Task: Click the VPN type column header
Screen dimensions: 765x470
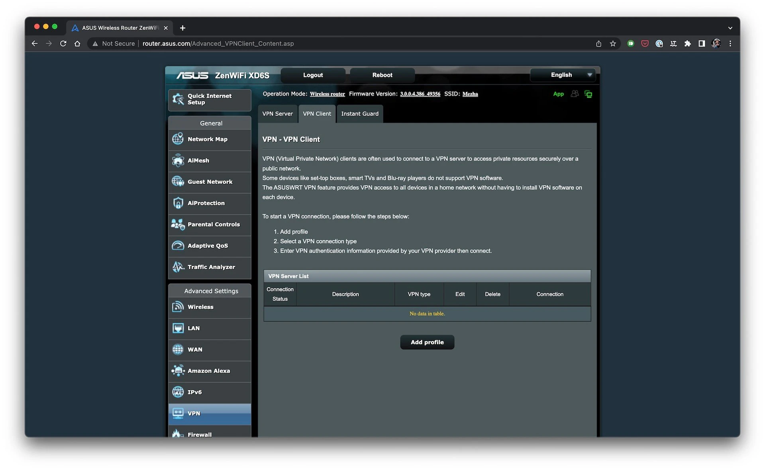Action: pyautogui.click(x=419, y=294)
